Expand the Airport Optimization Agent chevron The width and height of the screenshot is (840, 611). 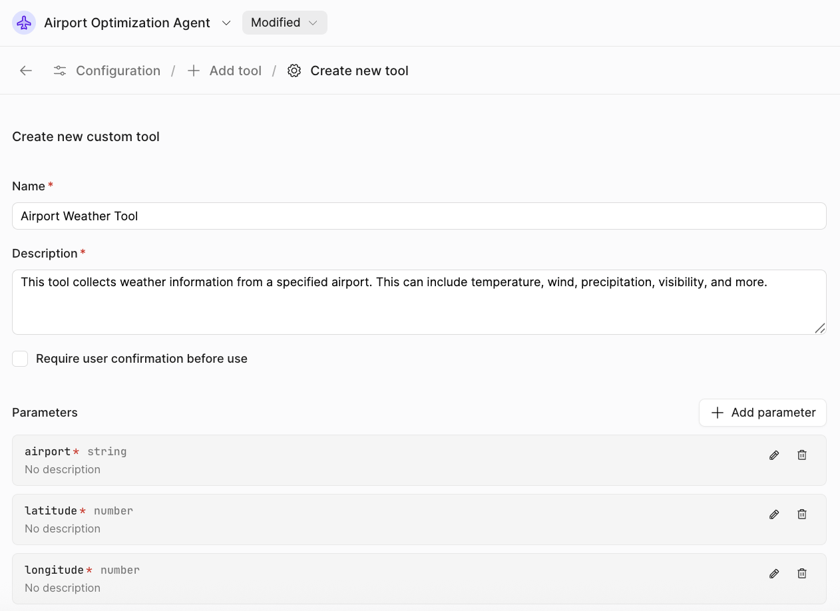[226, 23]
